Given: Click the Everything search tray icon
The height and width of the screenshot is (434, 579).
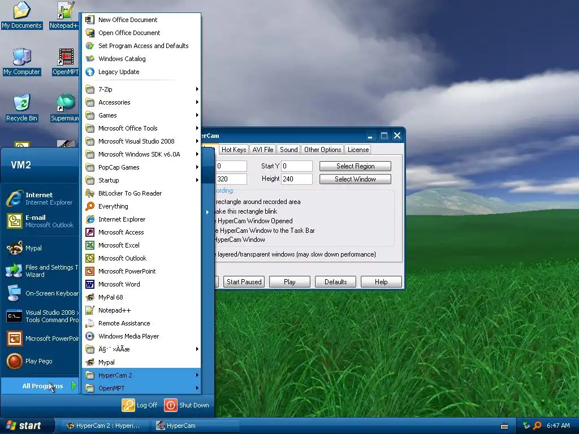Looking at the screenshot, I should point(537,426).
